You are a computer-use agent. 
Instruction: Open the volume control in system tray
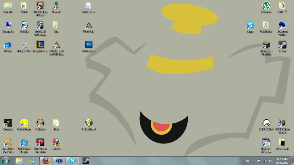pos(270,161)
